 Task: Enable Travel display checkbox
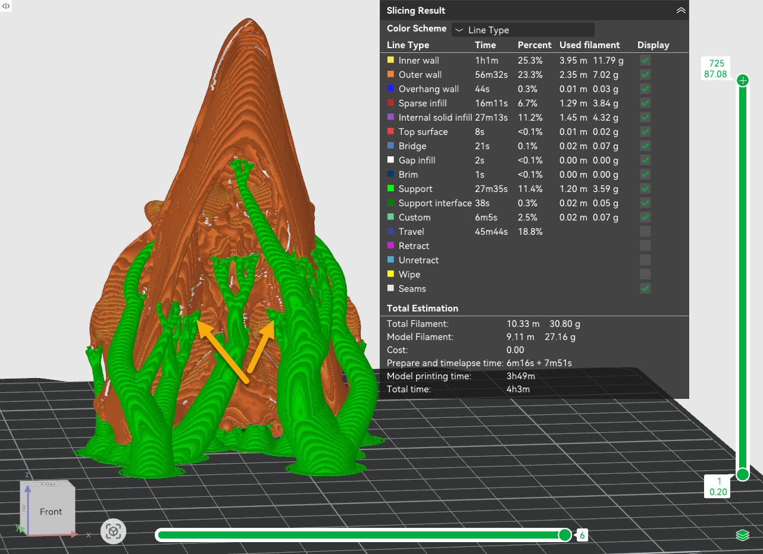point(645,231)
